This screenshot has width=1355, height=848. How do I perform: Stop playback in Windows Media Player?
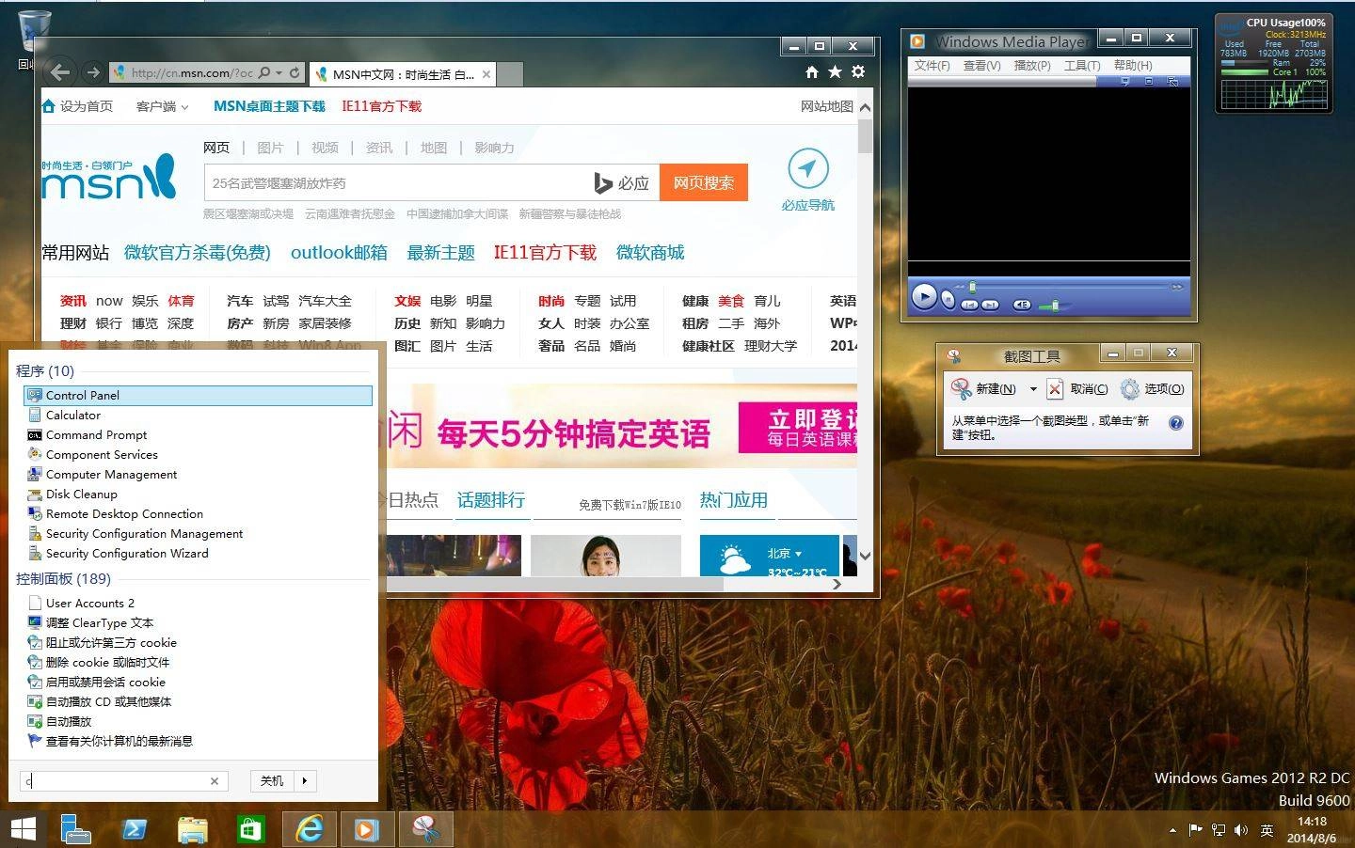[948, 299]
